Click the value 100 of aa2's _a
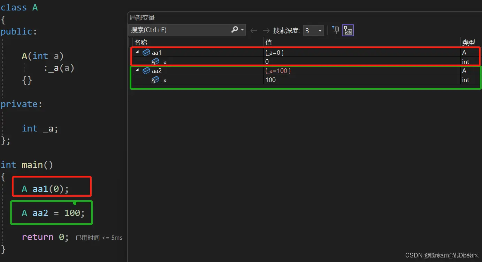Viewport: 482px width, 262px height. tap(270, 80)
